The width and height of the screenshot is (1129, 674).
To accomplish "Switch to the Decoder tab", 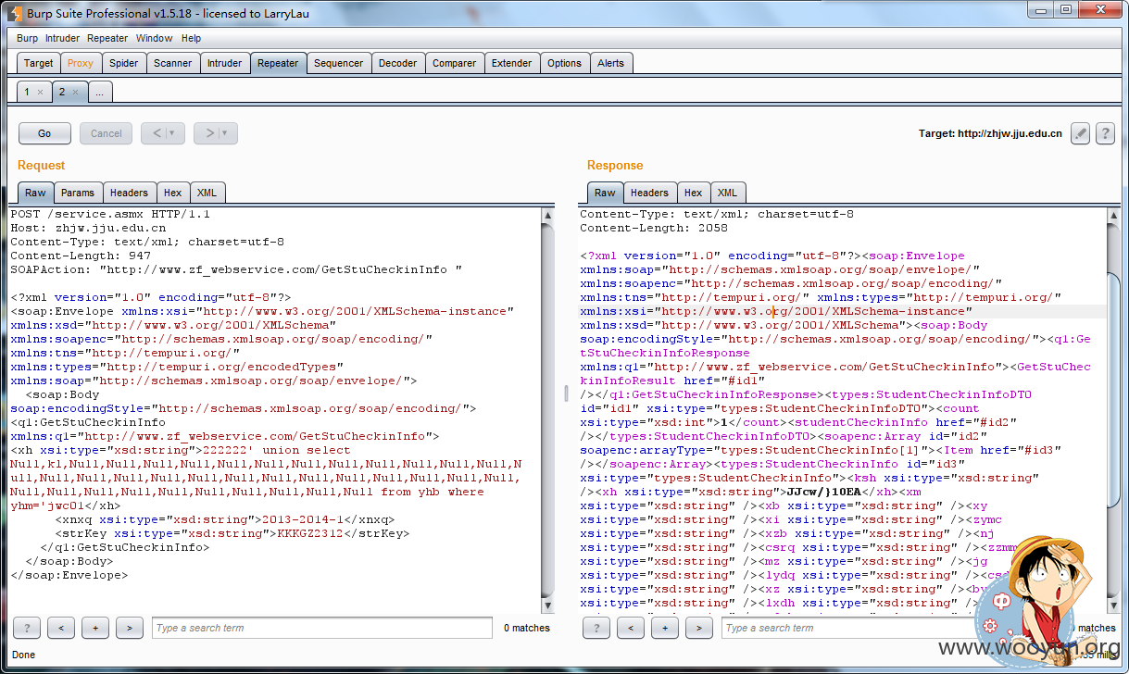I will 397,63.
